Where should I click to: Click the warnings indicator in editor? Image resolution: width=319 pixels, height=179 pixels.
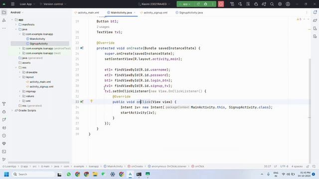click(x=299, y=19)
